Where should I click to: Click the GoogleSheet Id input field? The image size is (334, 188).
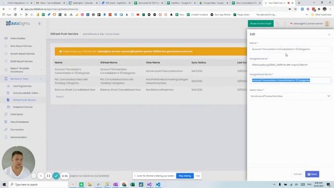pos(290,65)
